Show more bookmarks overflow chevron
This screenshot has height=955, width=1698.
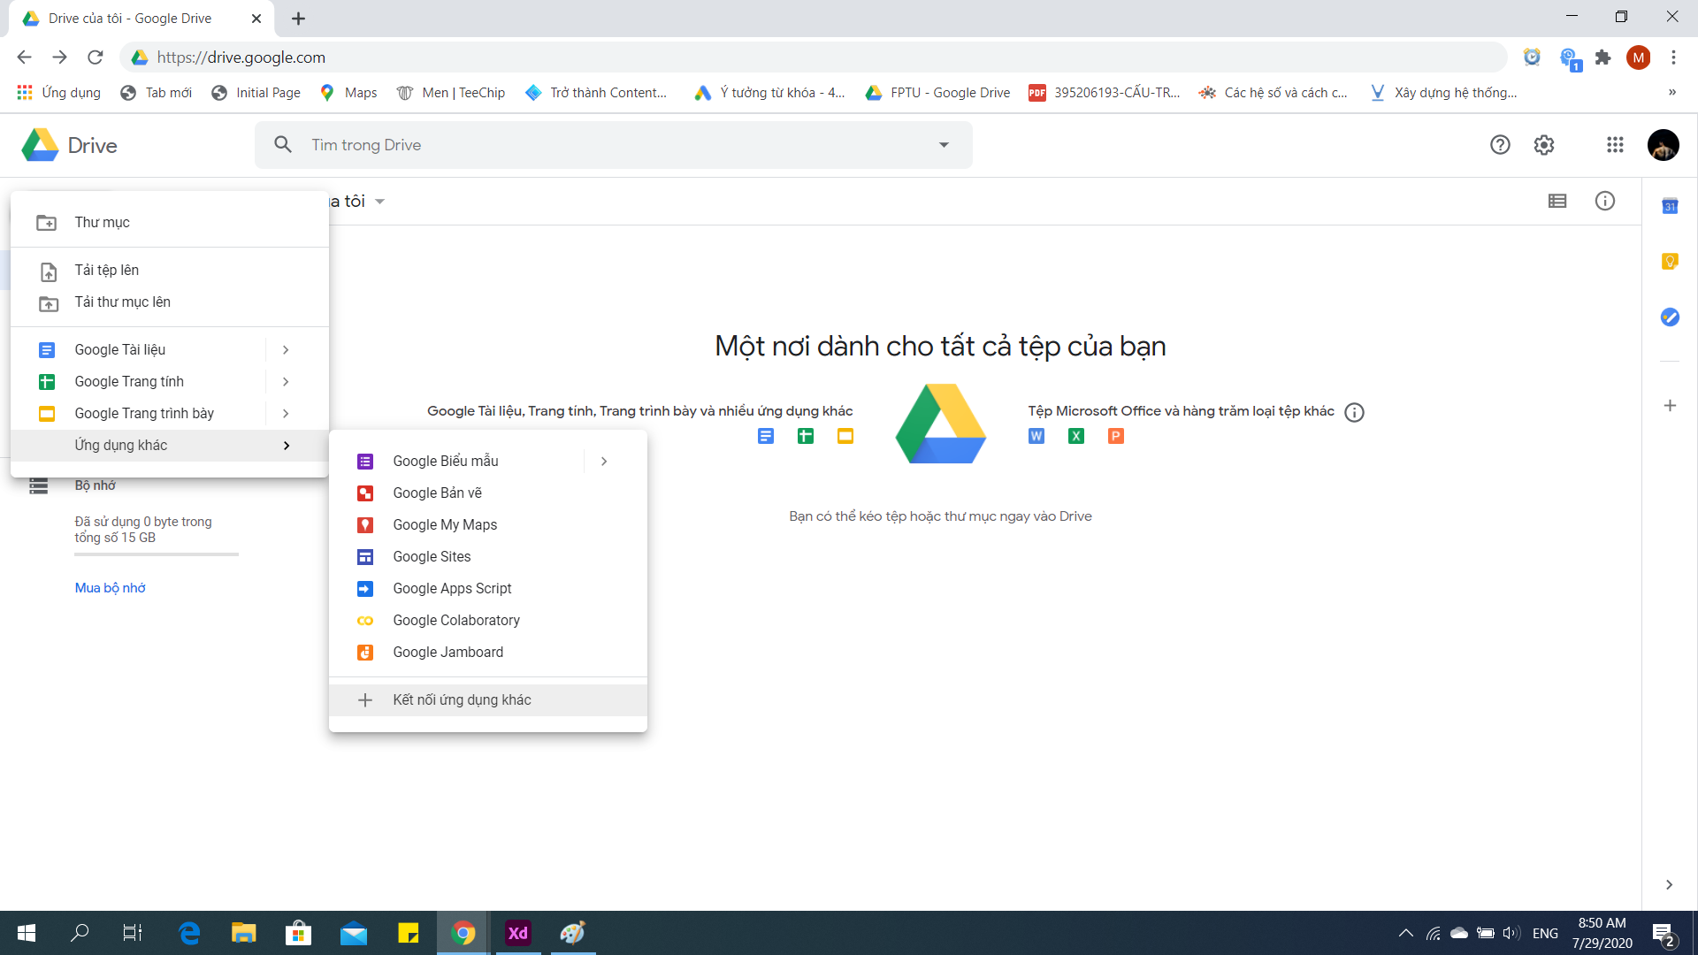(1671, 92)
